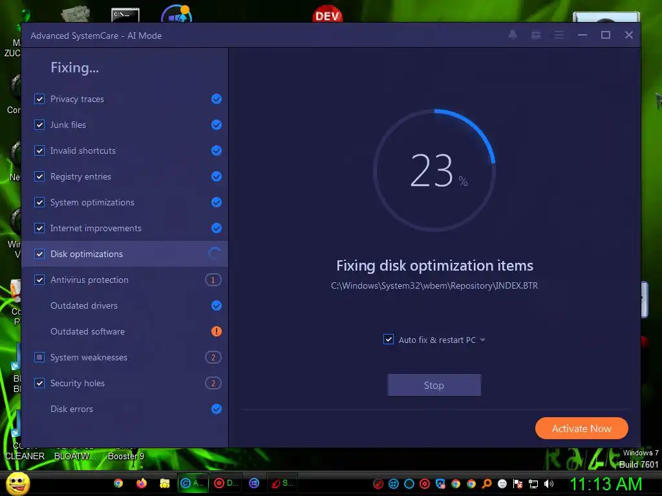The image size is (662, 496).
Task: Open the Booster 9 desktop shortcut
Action: (126, 456)
